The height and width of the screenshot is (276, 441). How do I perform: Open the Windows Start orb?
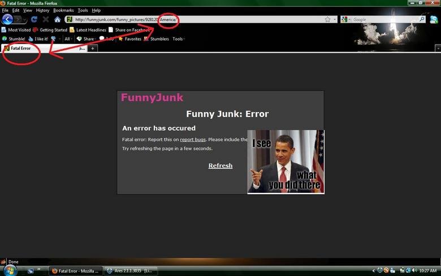tap(9, 269)
